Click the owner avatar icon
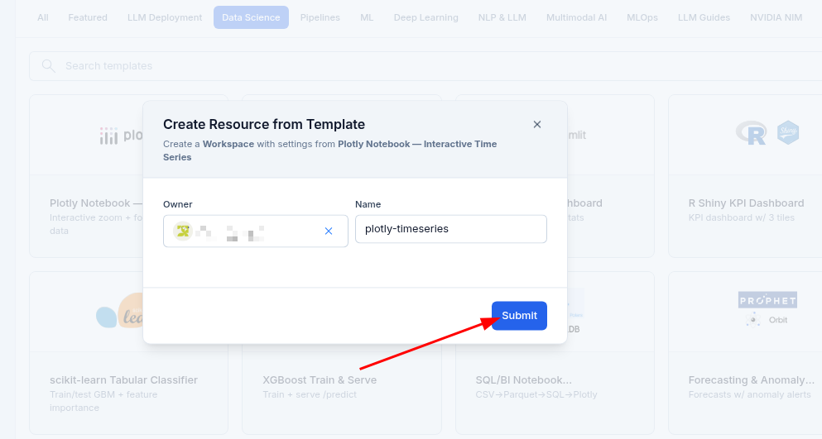 [x=183, y=231]
